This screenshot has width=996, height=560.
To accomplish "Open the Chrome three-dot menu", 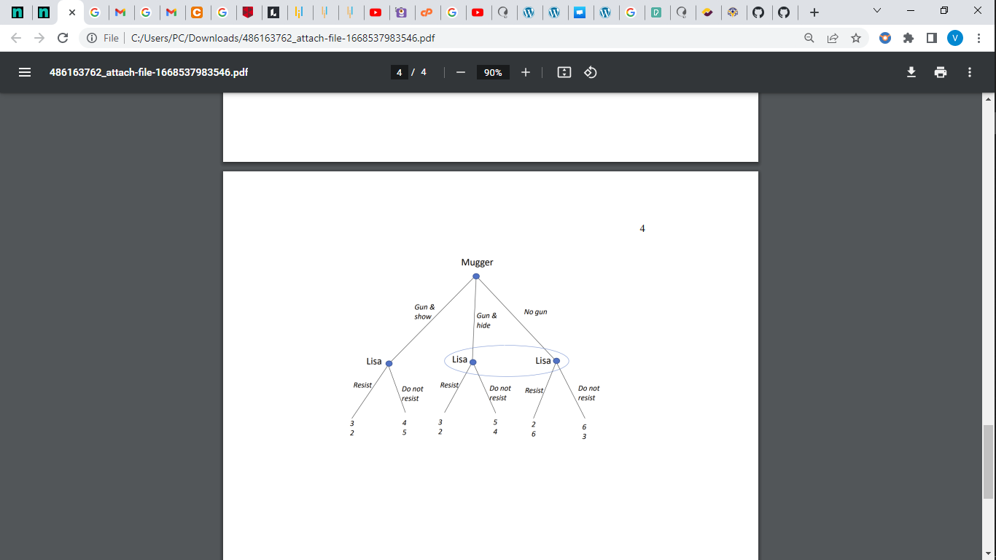I will pyautogui.click(x=979, y=38).
